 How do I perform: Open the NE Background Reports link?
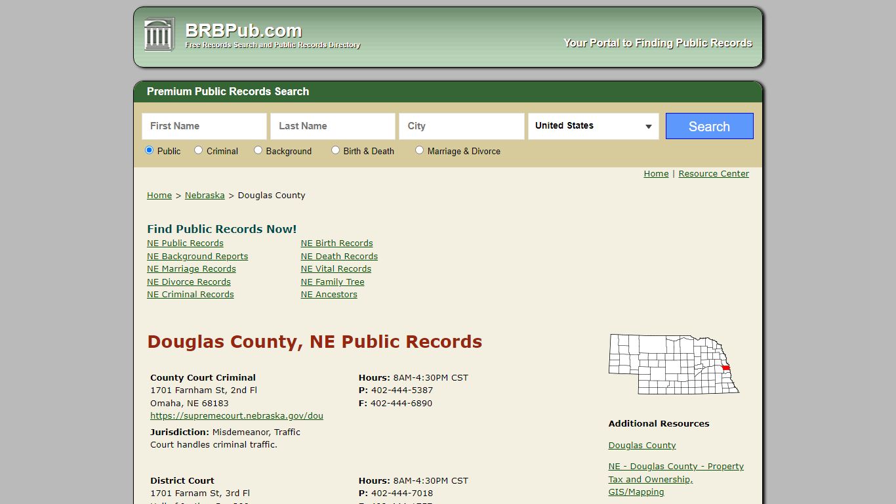[197, 257]
